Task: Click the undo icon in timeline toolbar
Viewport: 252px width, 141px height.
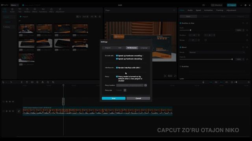Action: [11, 82]
